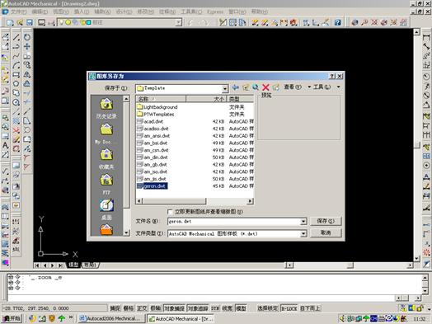432x324 pixels.
Task: Select the Arc tool in left toolbar
Action: pos(16,65)
